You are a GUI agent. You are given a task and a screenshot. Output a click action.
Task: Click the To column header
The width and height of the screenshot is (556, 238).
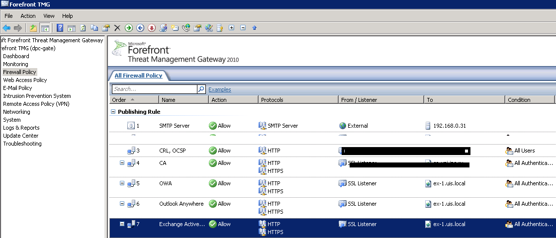point(464,100)
